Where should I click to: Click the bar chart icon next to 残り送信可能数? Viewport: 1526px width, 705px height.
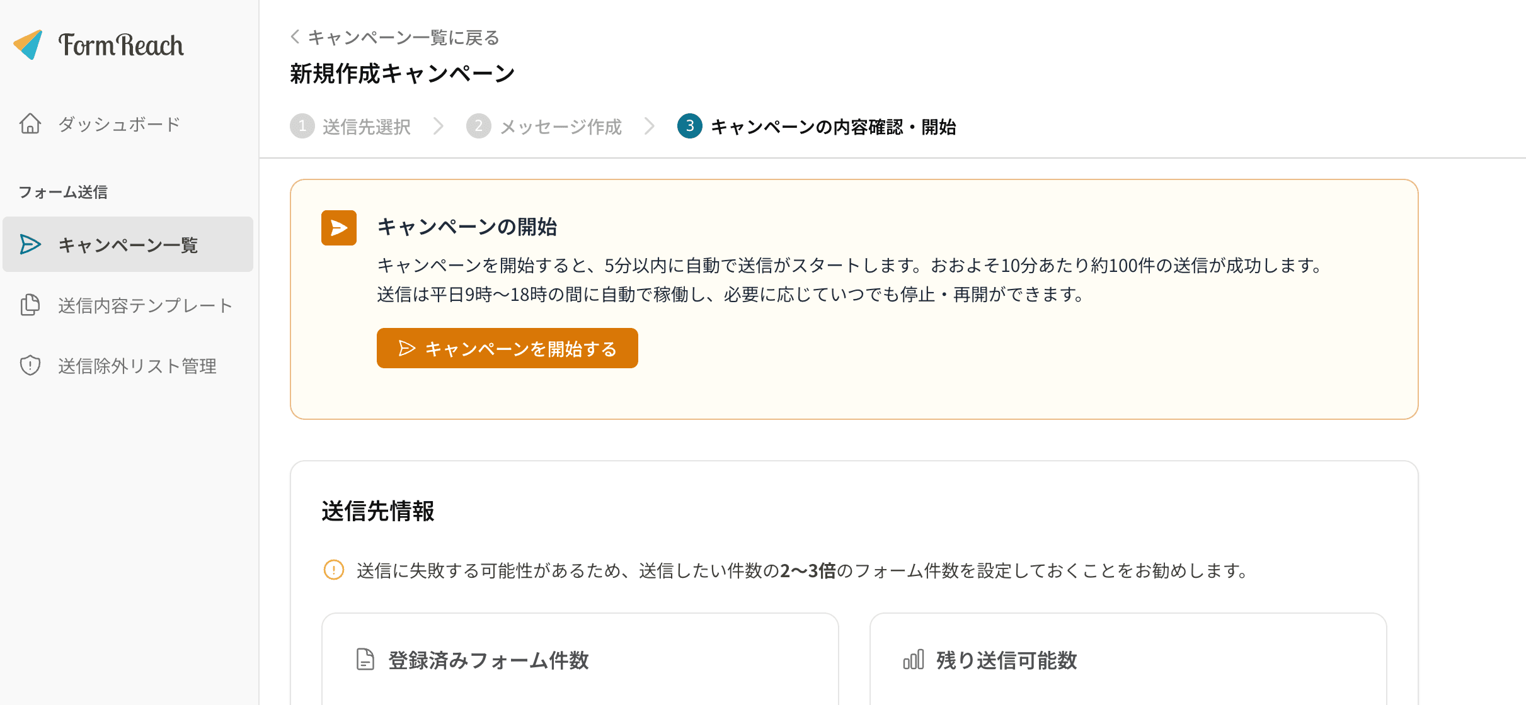912,661
